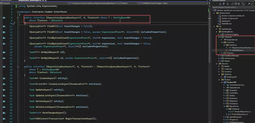The image size is (255, 123).
Task: Click the Connected Services icon
Action: coord(228,85)
